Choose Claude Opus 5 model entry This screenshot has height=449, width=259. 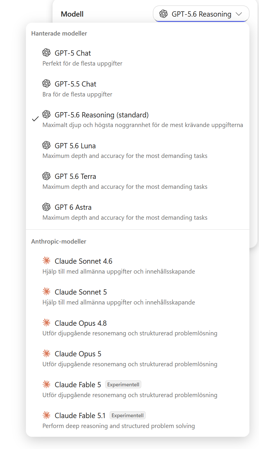[x=138, y=358]
